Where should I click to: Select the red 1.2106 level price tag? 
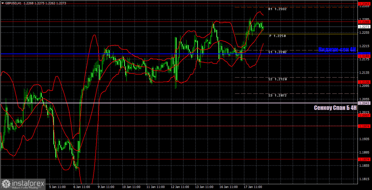coord(365,82)
